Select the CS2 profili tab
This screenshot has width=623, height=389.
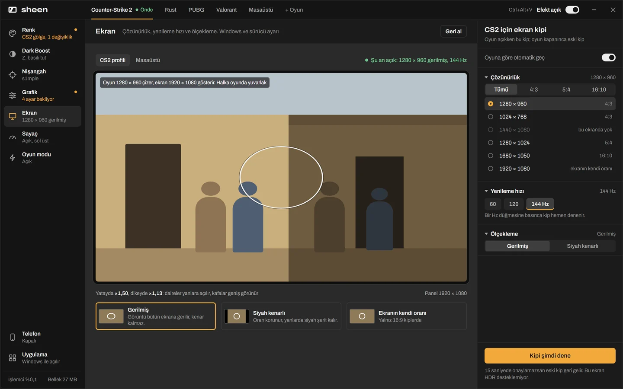click(x=112, y=60)
